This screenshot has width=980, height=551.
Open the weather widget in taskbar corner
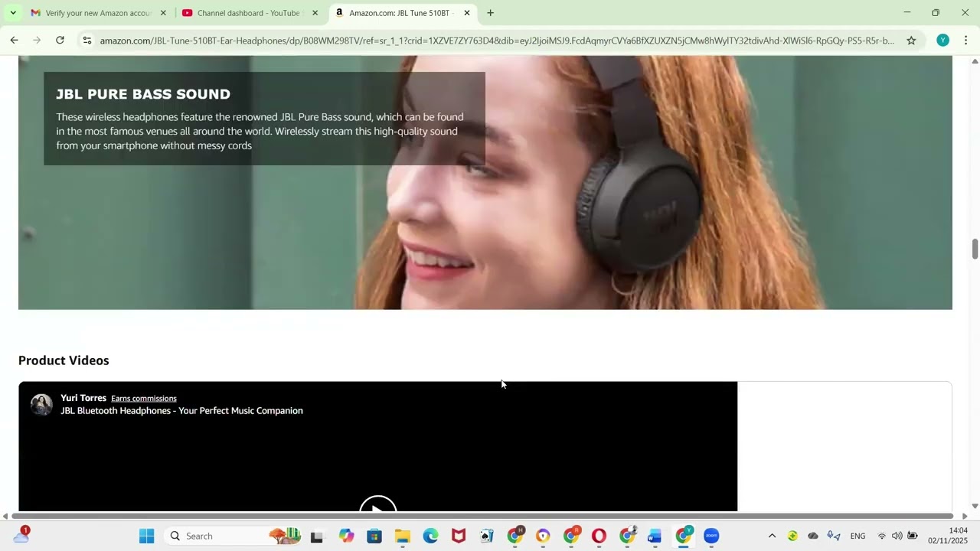(x=21, y=535)
